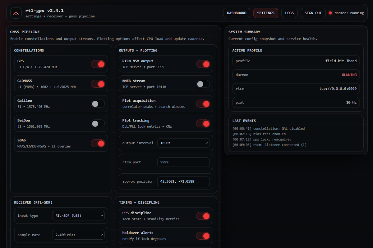The width and height of the screenshot is (373, 248).
Task: Click the rtcm port input field
Action: point(183,162)
